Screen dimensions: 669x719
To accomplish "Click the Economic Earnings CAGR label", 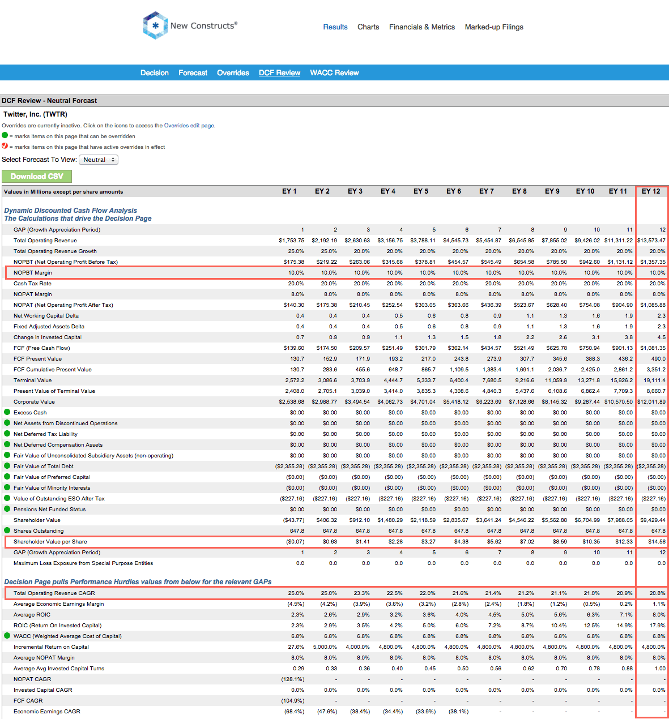I will point(47,712).
